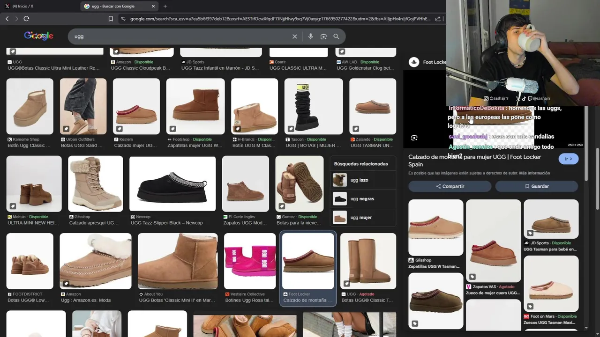Start voice search with the microphone icon

click(x=310, y=37)
